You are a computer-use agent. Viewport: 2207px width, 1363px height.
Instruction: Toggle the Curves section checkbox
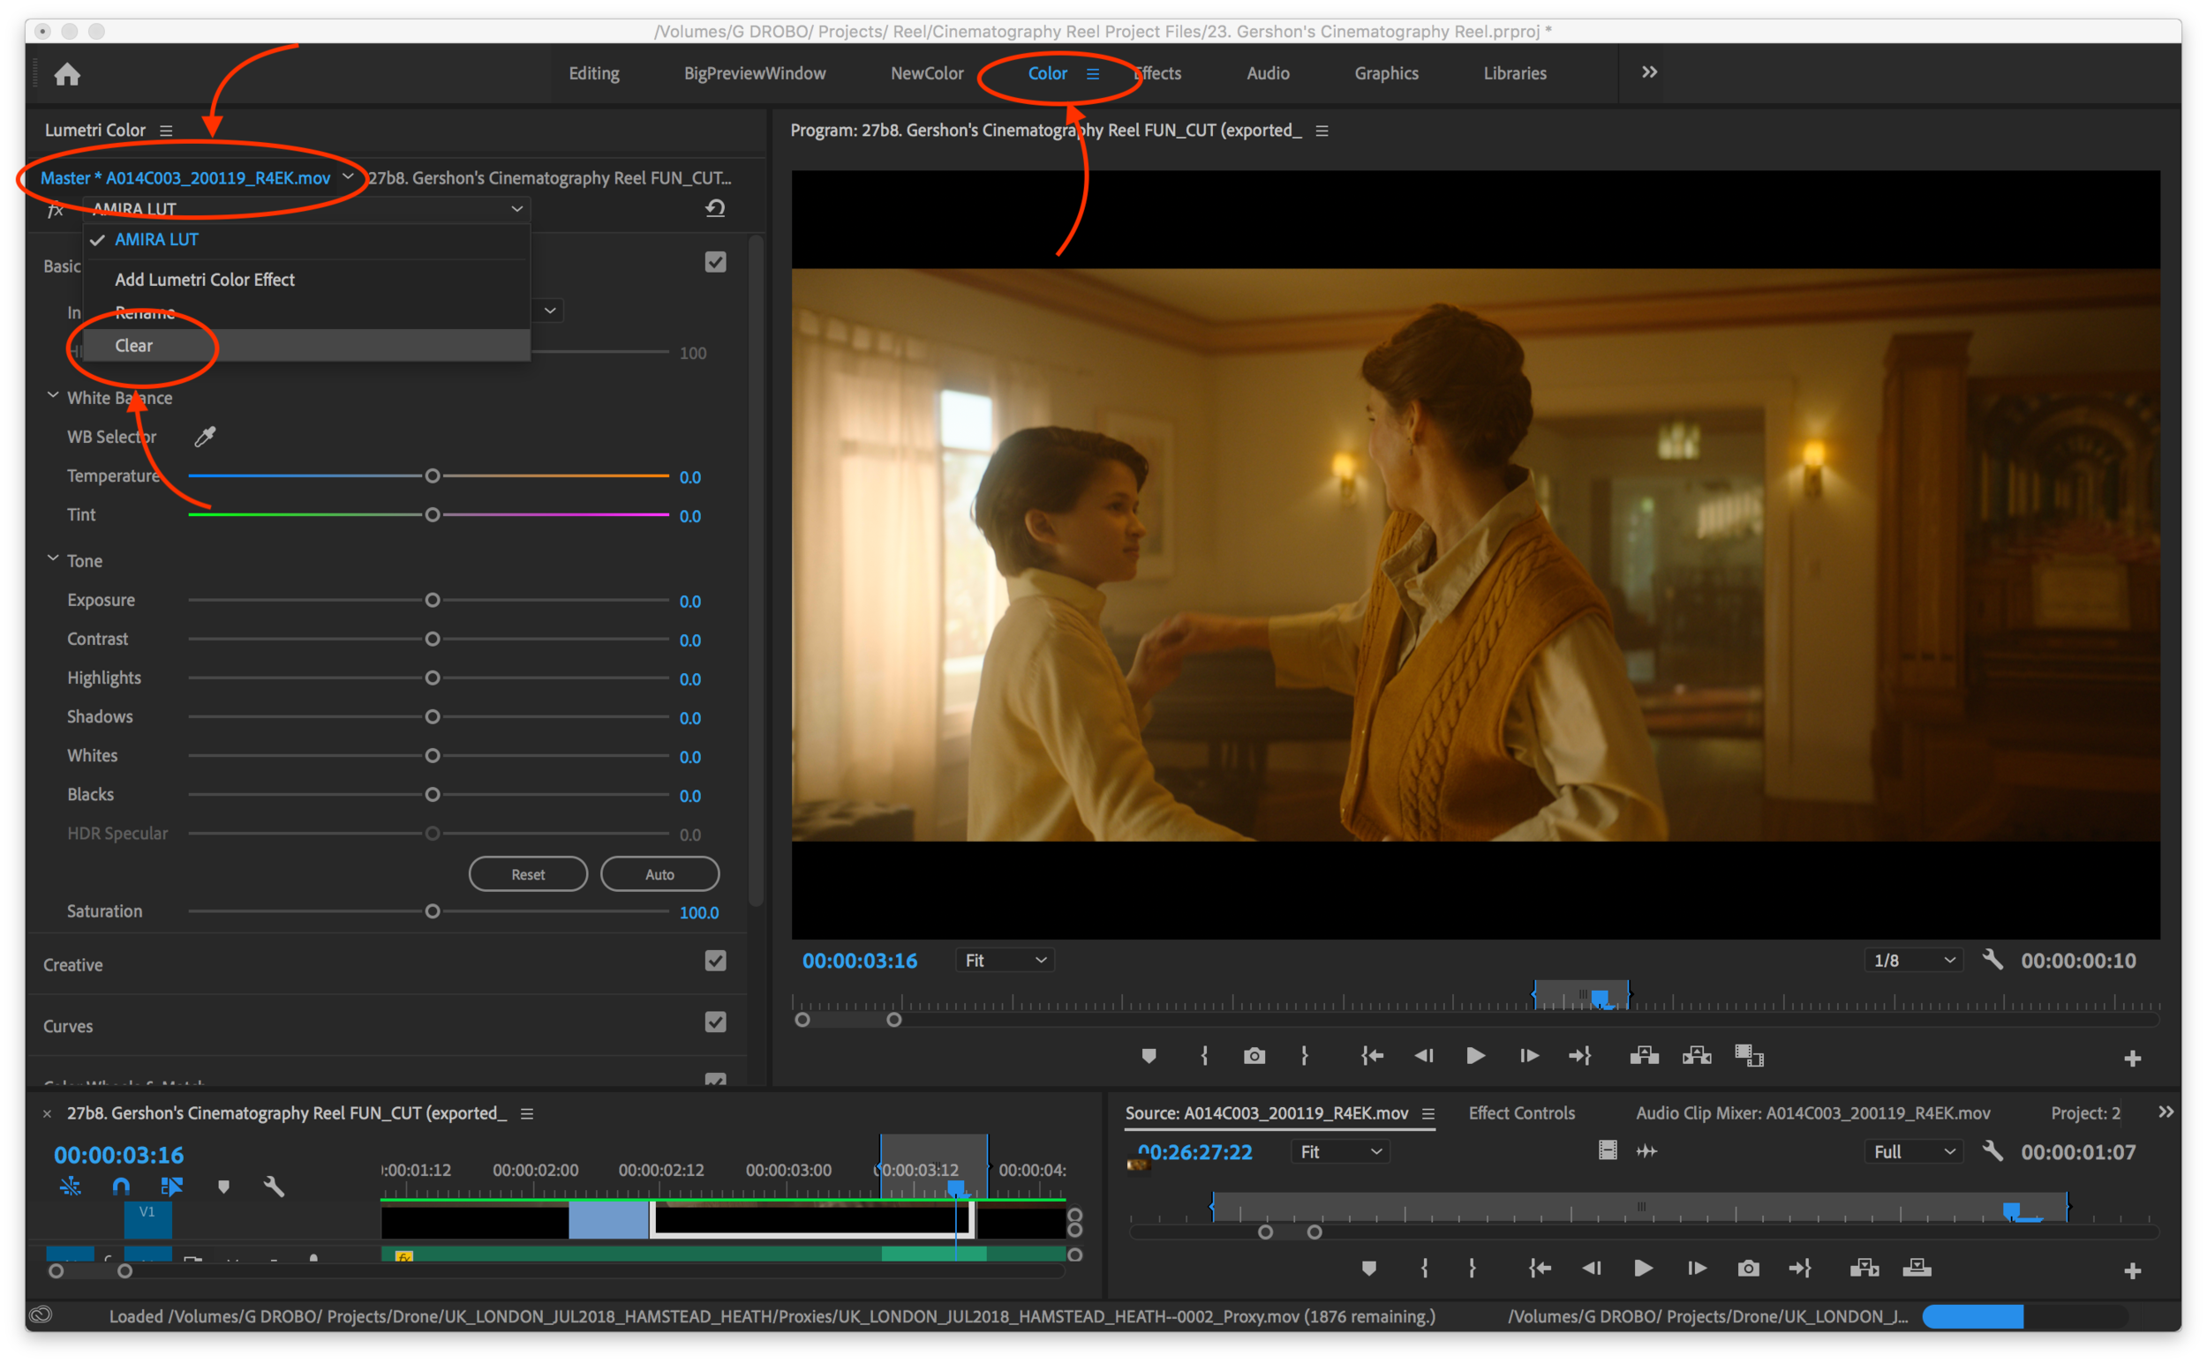[714, 1022]
